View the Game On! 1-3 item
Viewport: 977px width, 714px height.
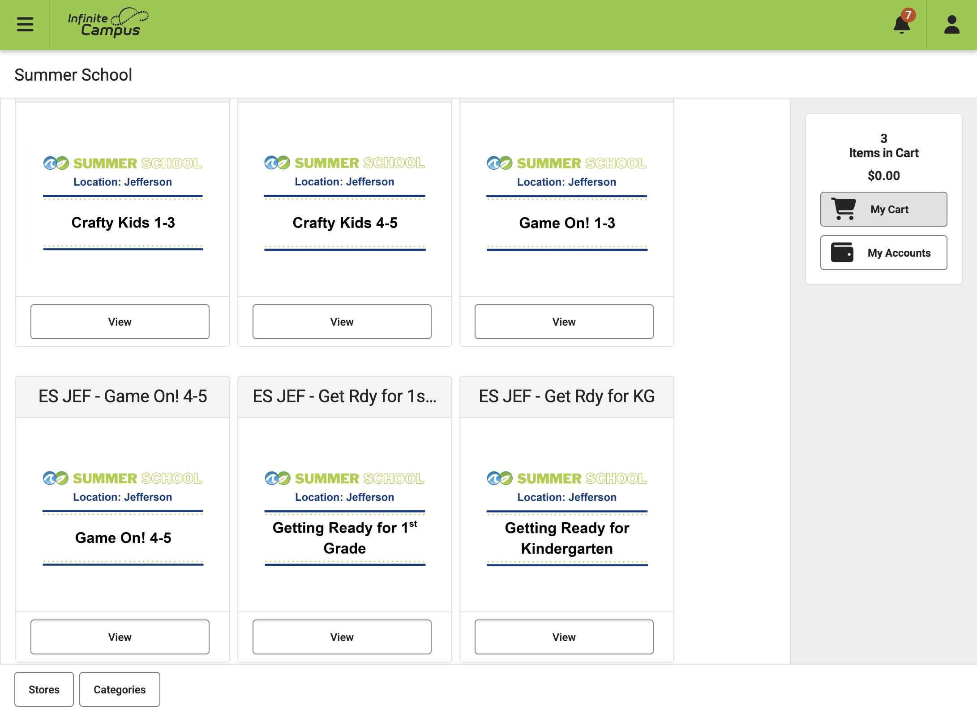click(x=564, y=322)
